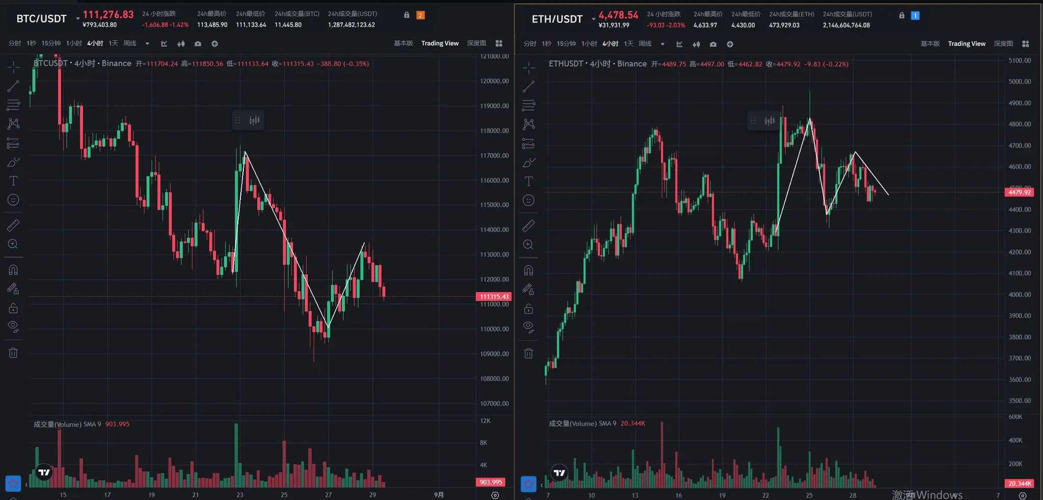Open the BTC/USDT pair selector arrow
The image size is (1043, 500).
click(x=78, y=19)
